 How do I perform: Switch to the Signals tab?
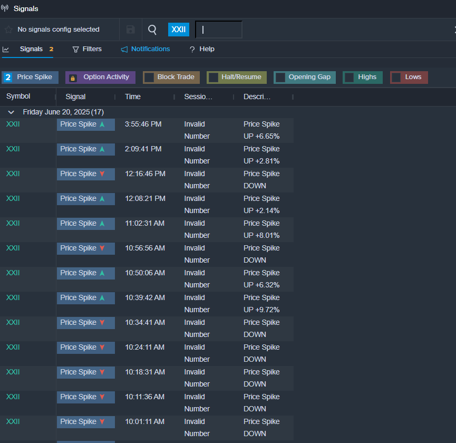point(31,49)
